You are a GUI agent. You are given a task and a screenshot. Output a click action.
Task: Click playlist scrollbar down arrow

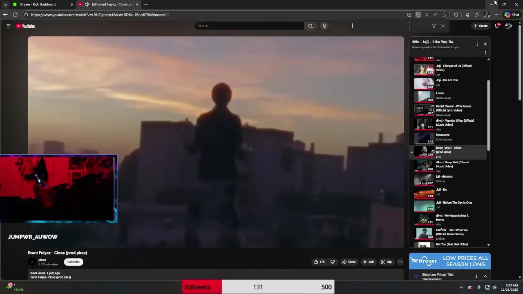pos(488,245)
